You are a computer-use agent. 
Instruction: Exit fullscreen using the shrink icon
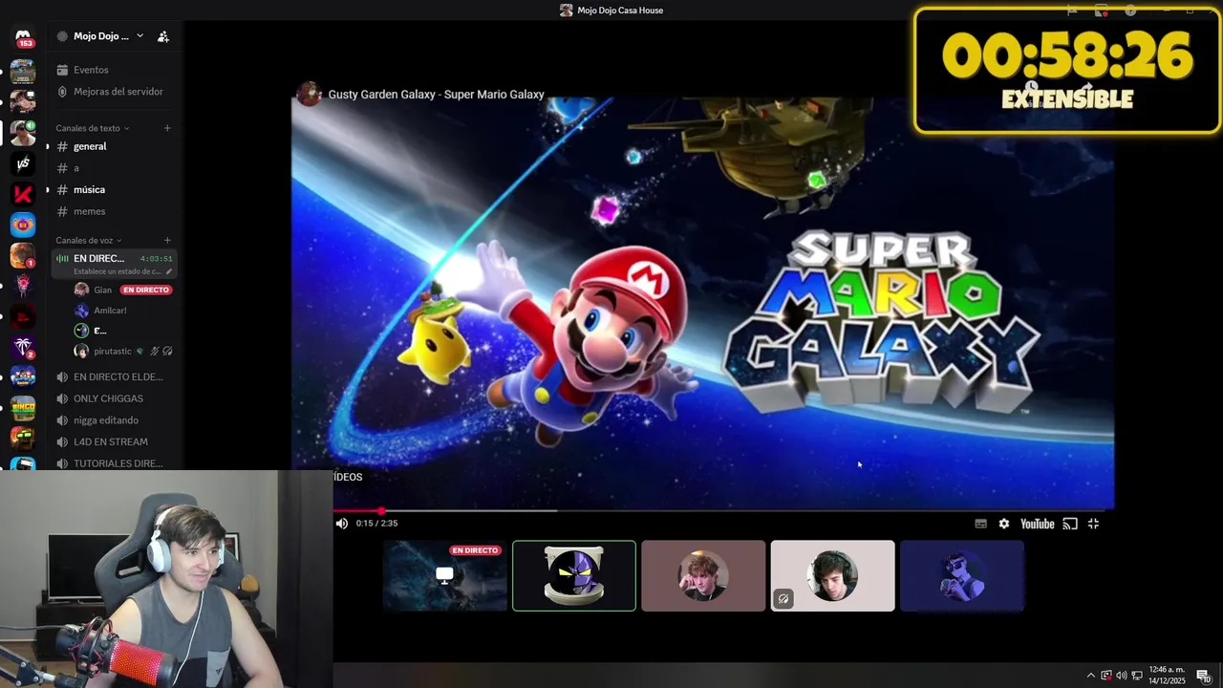[1094, 524]
